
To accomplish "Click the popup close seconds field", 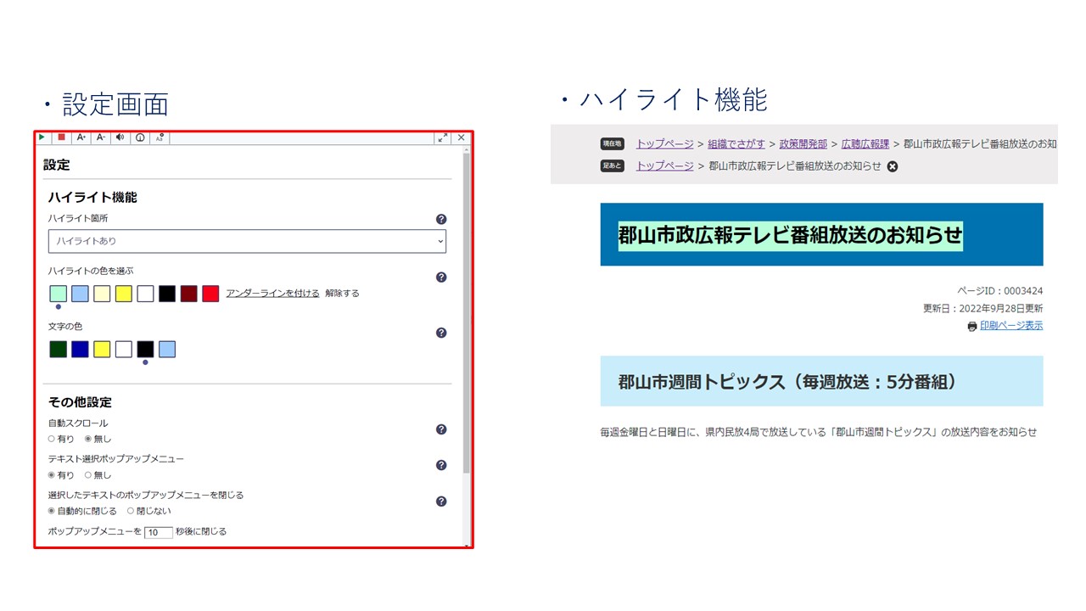I will (x=158, y=532).
